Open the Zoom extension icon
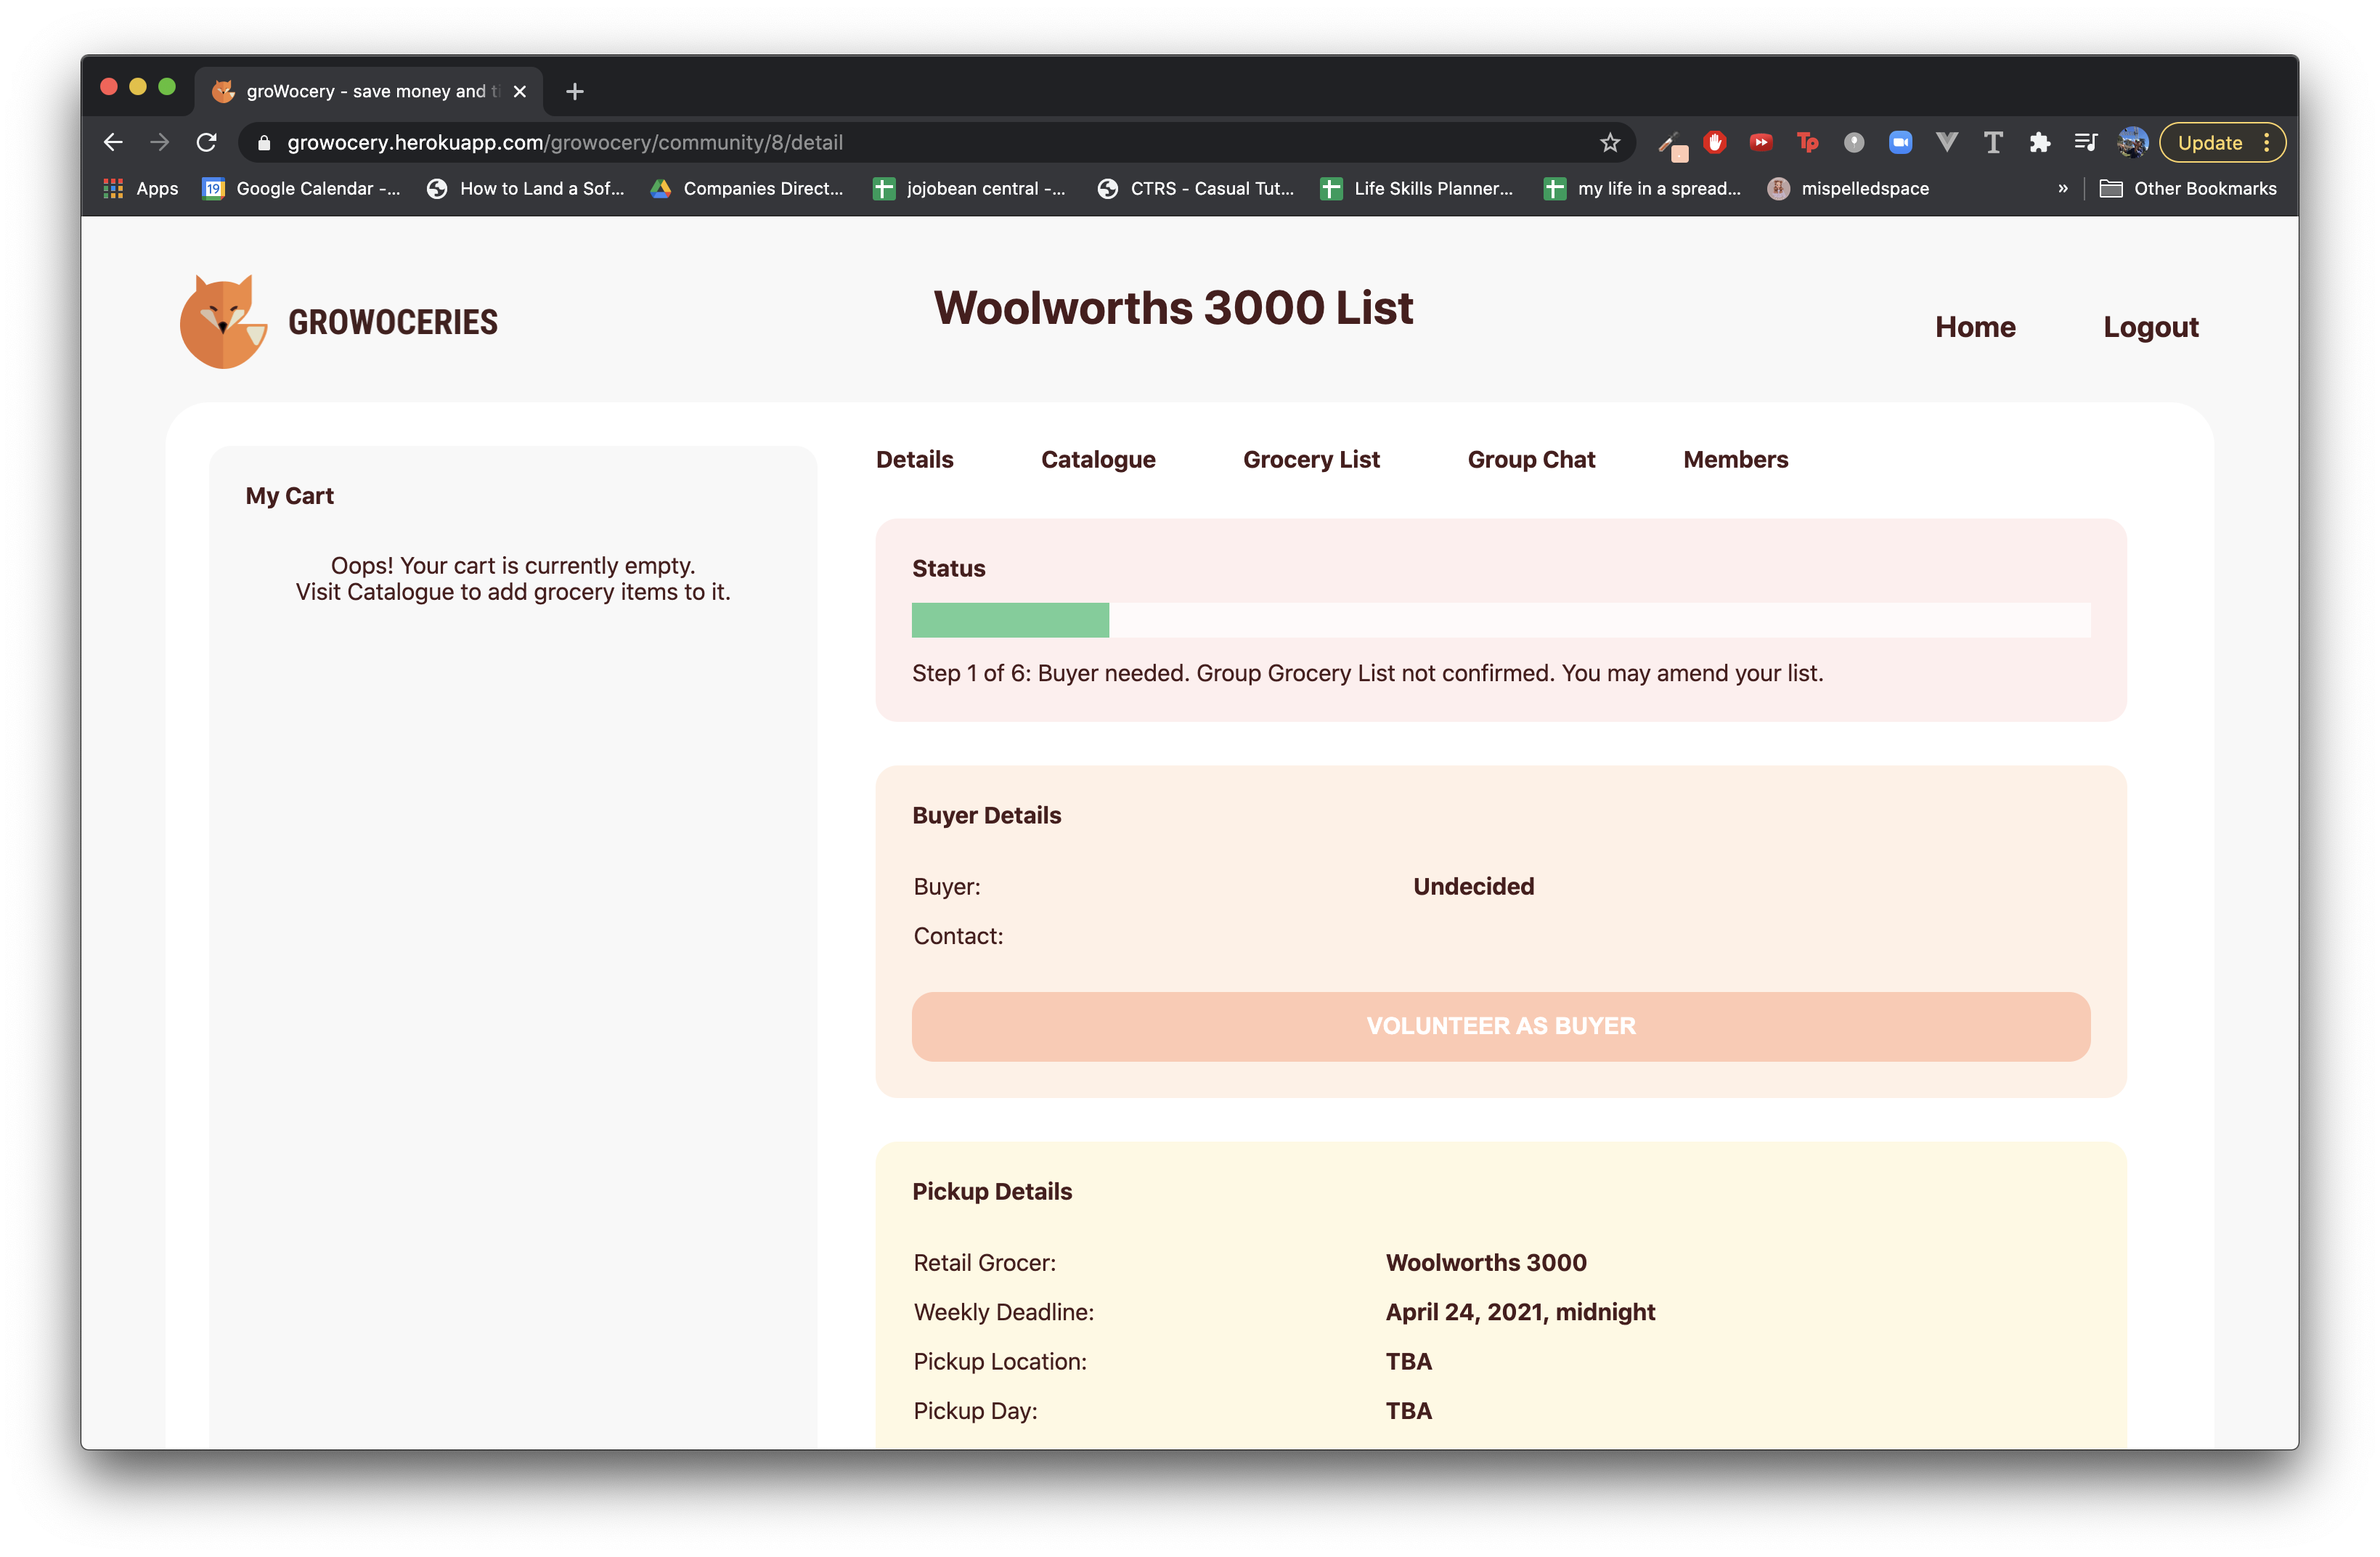The width and height of the screenshot is (2380, 1557). (1899, 143)
